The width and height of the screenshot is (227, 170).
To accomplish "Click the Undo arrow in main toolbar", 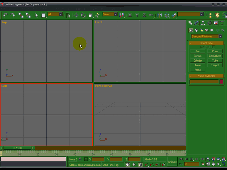I will point(5,15).
